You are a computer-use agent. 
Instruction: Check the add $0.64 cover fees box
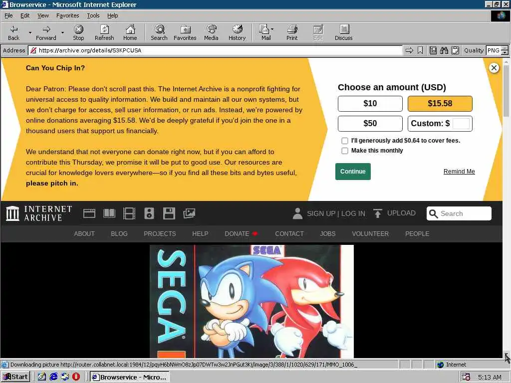[344, 141]
